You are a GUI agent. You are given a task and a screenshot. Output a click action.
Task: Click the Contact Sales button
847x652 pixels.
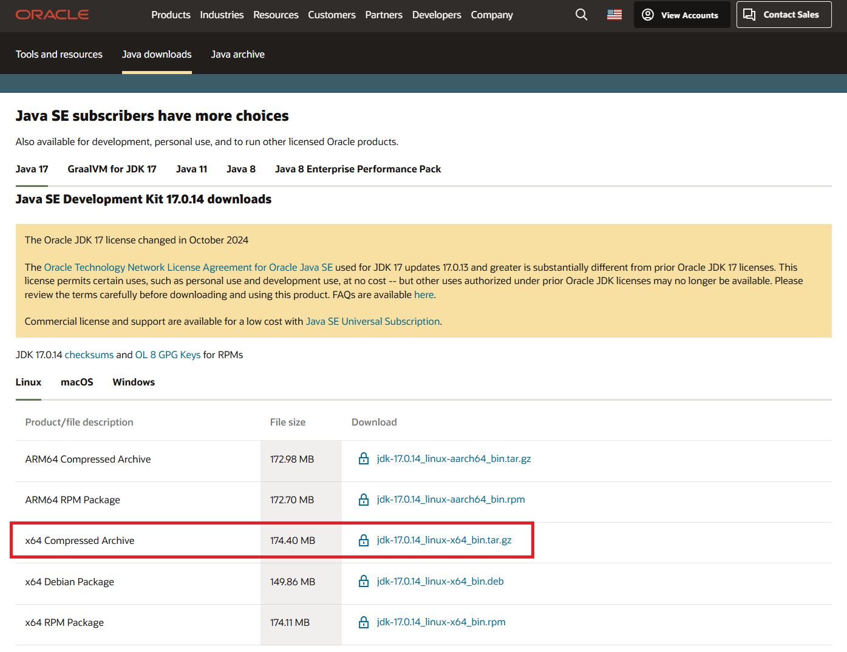[x=784, y=15]
